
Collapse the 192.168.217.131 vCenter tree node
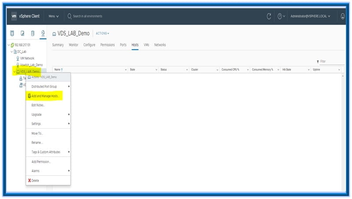9,45
